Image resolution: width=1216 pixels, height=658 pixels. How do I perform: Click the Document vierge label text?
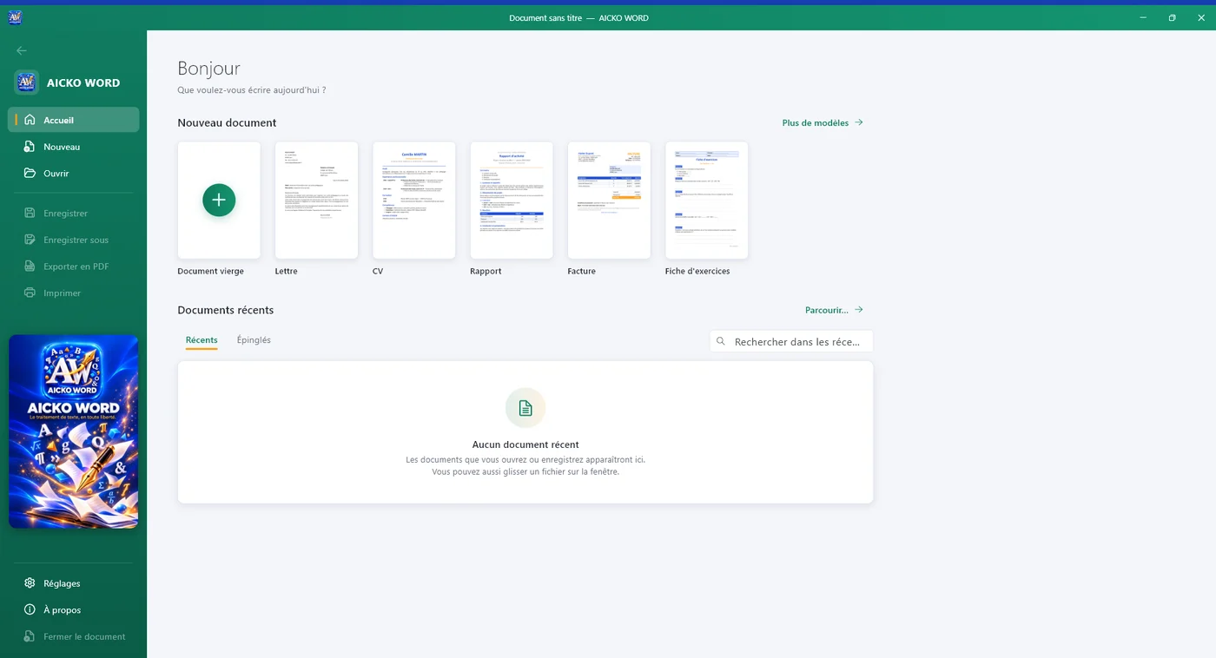210,272
